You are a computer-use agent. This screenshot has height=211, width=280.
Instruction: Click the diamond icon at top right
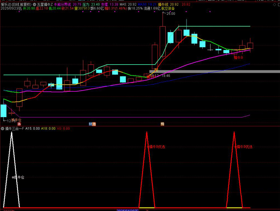tap(274, 5)
